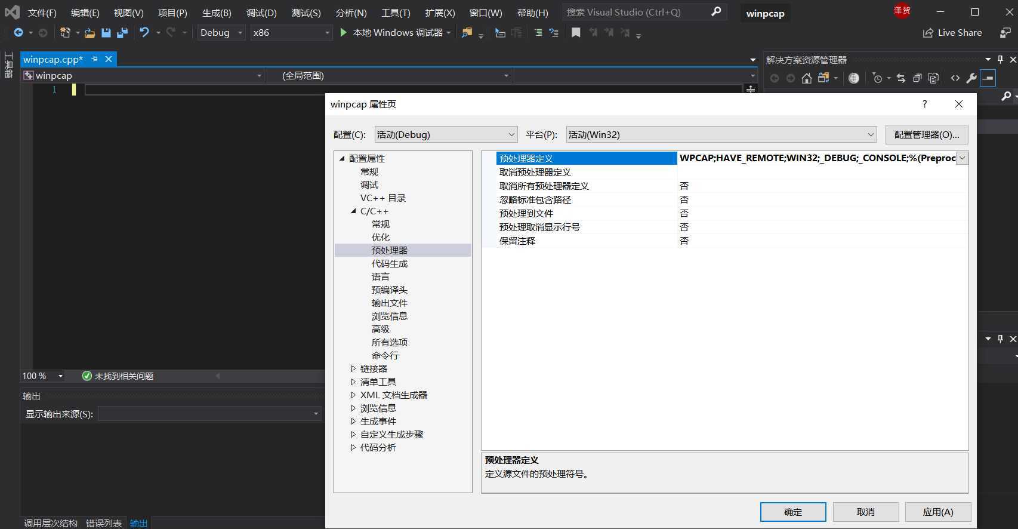This screenshot has height=529, width=1018.
Task: Click the 取消 button
Action: click(866, 512)
